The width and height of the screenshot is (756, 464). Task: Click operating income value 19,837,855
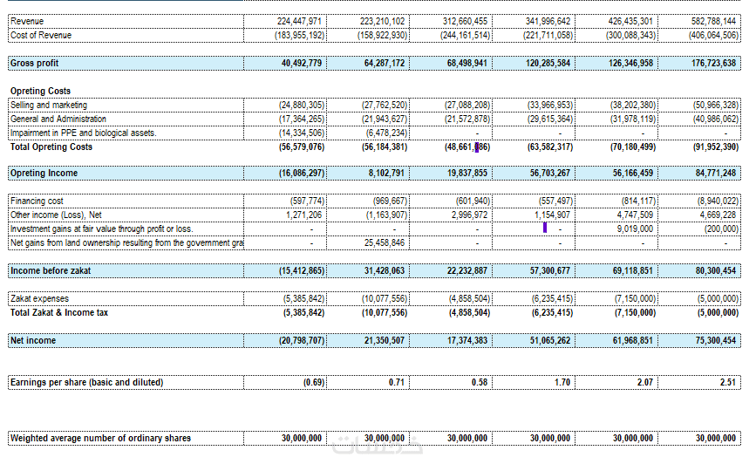click(467, 174)
